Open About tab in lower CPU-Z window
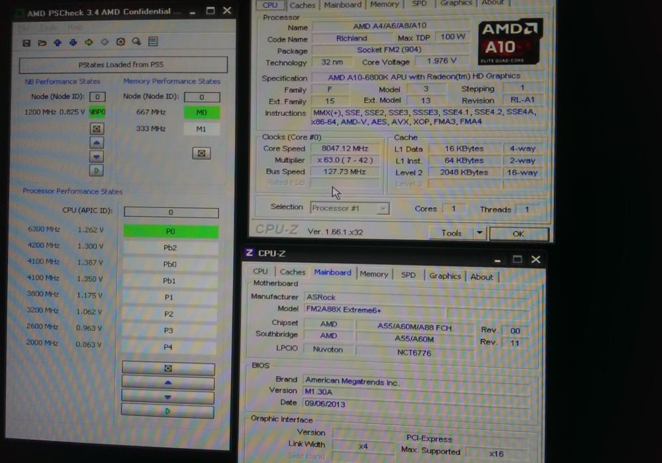This screenshot has height=463, width=662. click(482, 277)
